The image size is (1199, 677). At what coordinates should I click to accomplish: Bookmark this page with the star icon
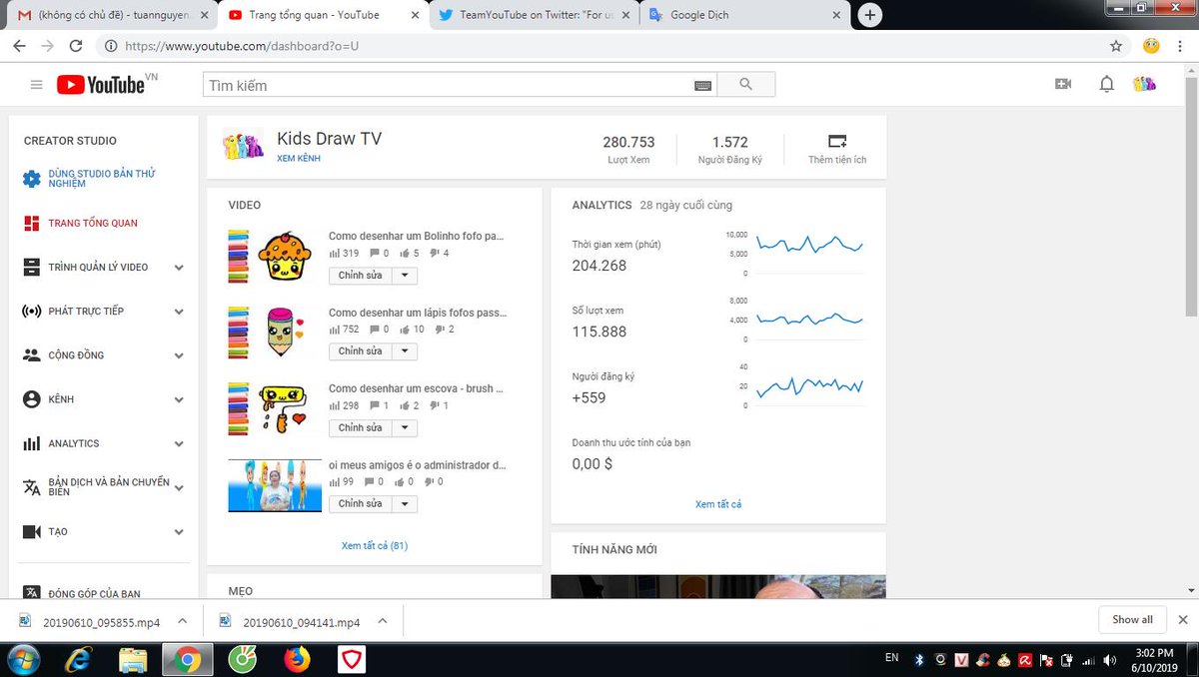coord(1116,46)
